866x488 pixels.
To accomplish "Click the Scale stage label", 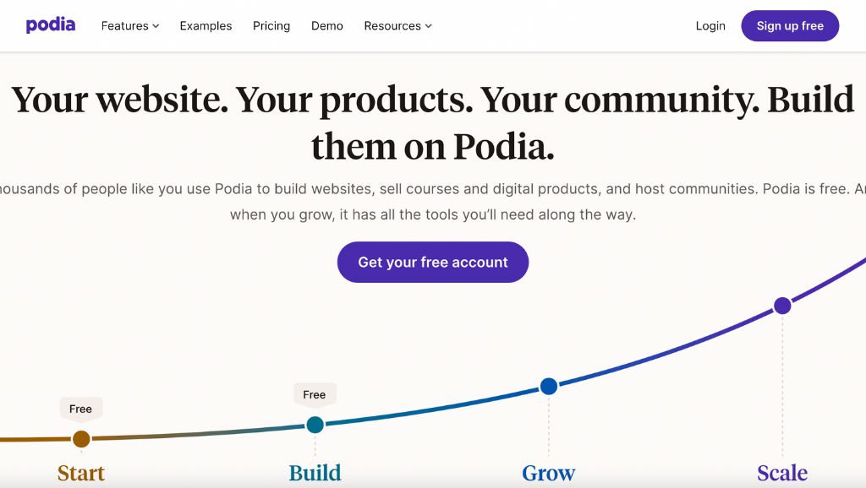I will click(782, 473).
